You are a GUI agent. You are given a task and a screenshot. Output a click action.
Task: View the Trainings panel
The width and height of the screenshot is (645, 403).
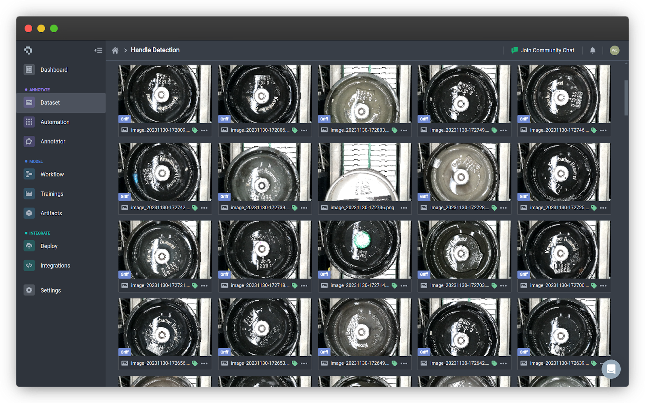point(52,193)
